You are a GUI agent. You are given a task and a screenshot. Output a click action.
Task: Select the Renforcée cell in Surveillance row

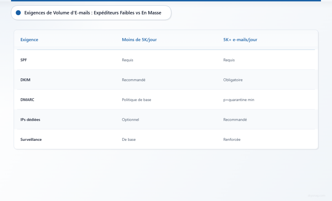point(231,140)
